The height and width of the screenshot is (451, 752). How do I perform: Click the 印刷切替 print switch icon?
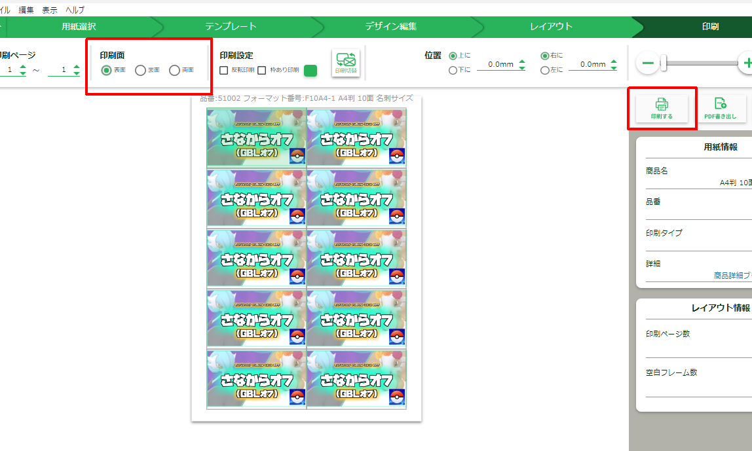(x=346, y=63)
